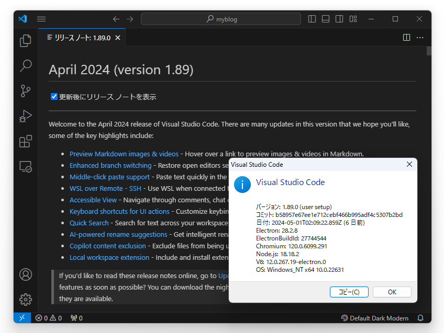This screenshot has width=444, height=333.
Task: Uncheck 更新後にリリース ノートを表示
Action: [x=54, y=96]
